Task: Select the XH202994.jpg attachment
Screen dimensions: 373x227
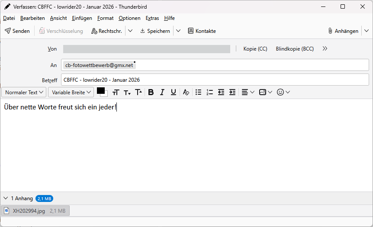Action: click(x=35, y=211)
